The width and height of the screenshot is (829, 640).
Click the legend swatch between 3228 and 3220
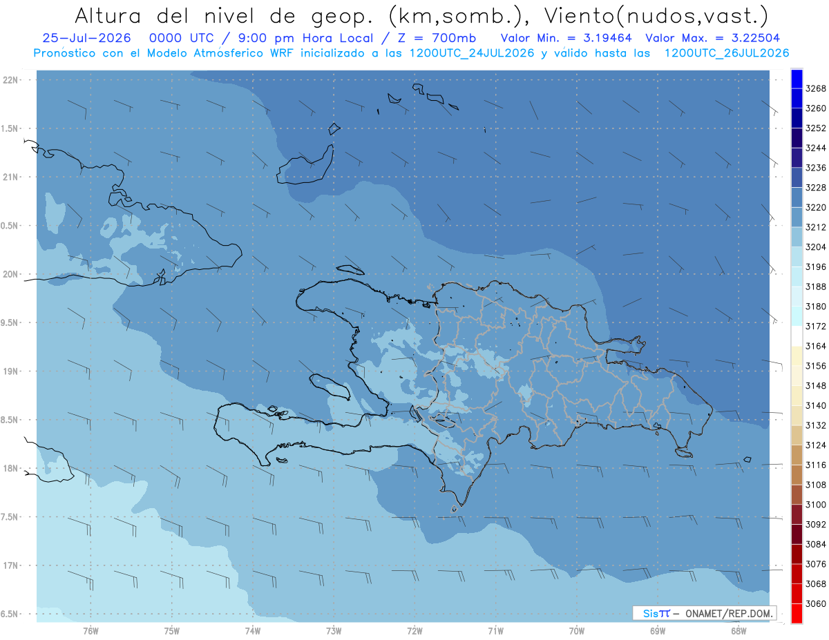(x=796, y=197)
